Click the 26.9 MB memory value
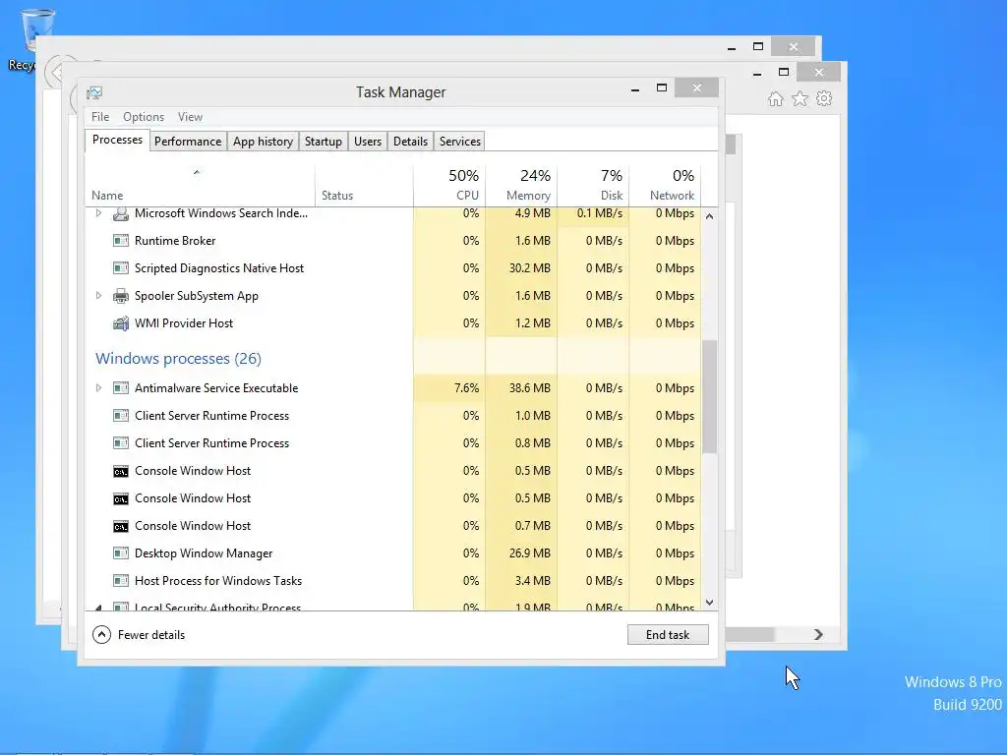Viewport: 1007px width, 755px height. click(530, 553)
